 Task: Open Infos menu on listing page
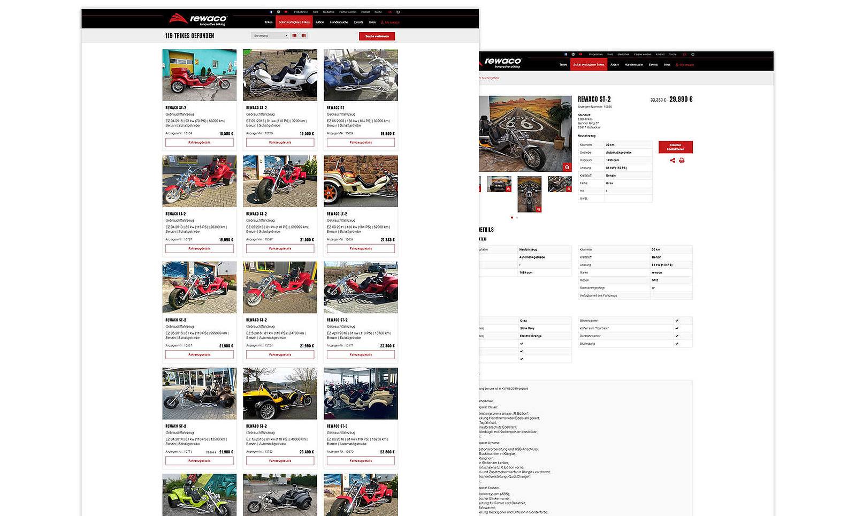372,22
